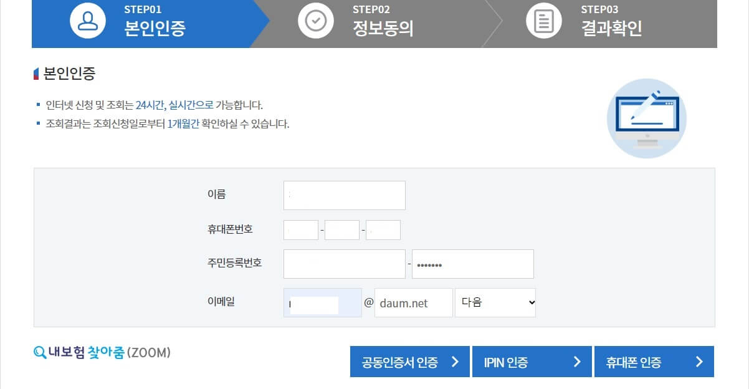Viewport: 749px width, 389px height.
Task: Click the 휴대폰 인증 button
Action: pyautogui.click(x=654, y=361)
